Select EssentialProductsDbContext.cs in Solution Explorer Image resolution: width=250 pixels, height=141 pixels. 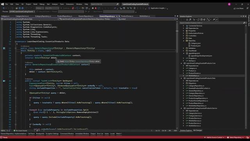pos(199,88)
